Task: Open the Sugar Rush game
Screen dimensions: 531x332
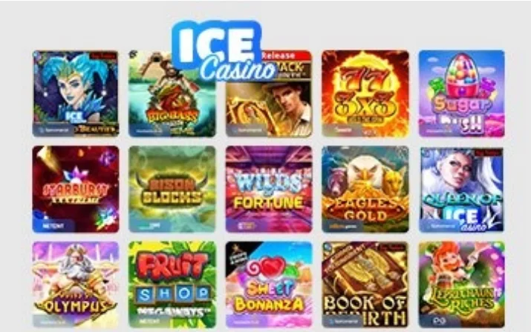Action: [x=462, y=93]
